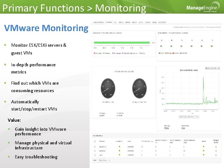Click the Configure Alarms column header
Image resolution: width=224 pixels, height=168 pixels.
(x=216, y=141)
